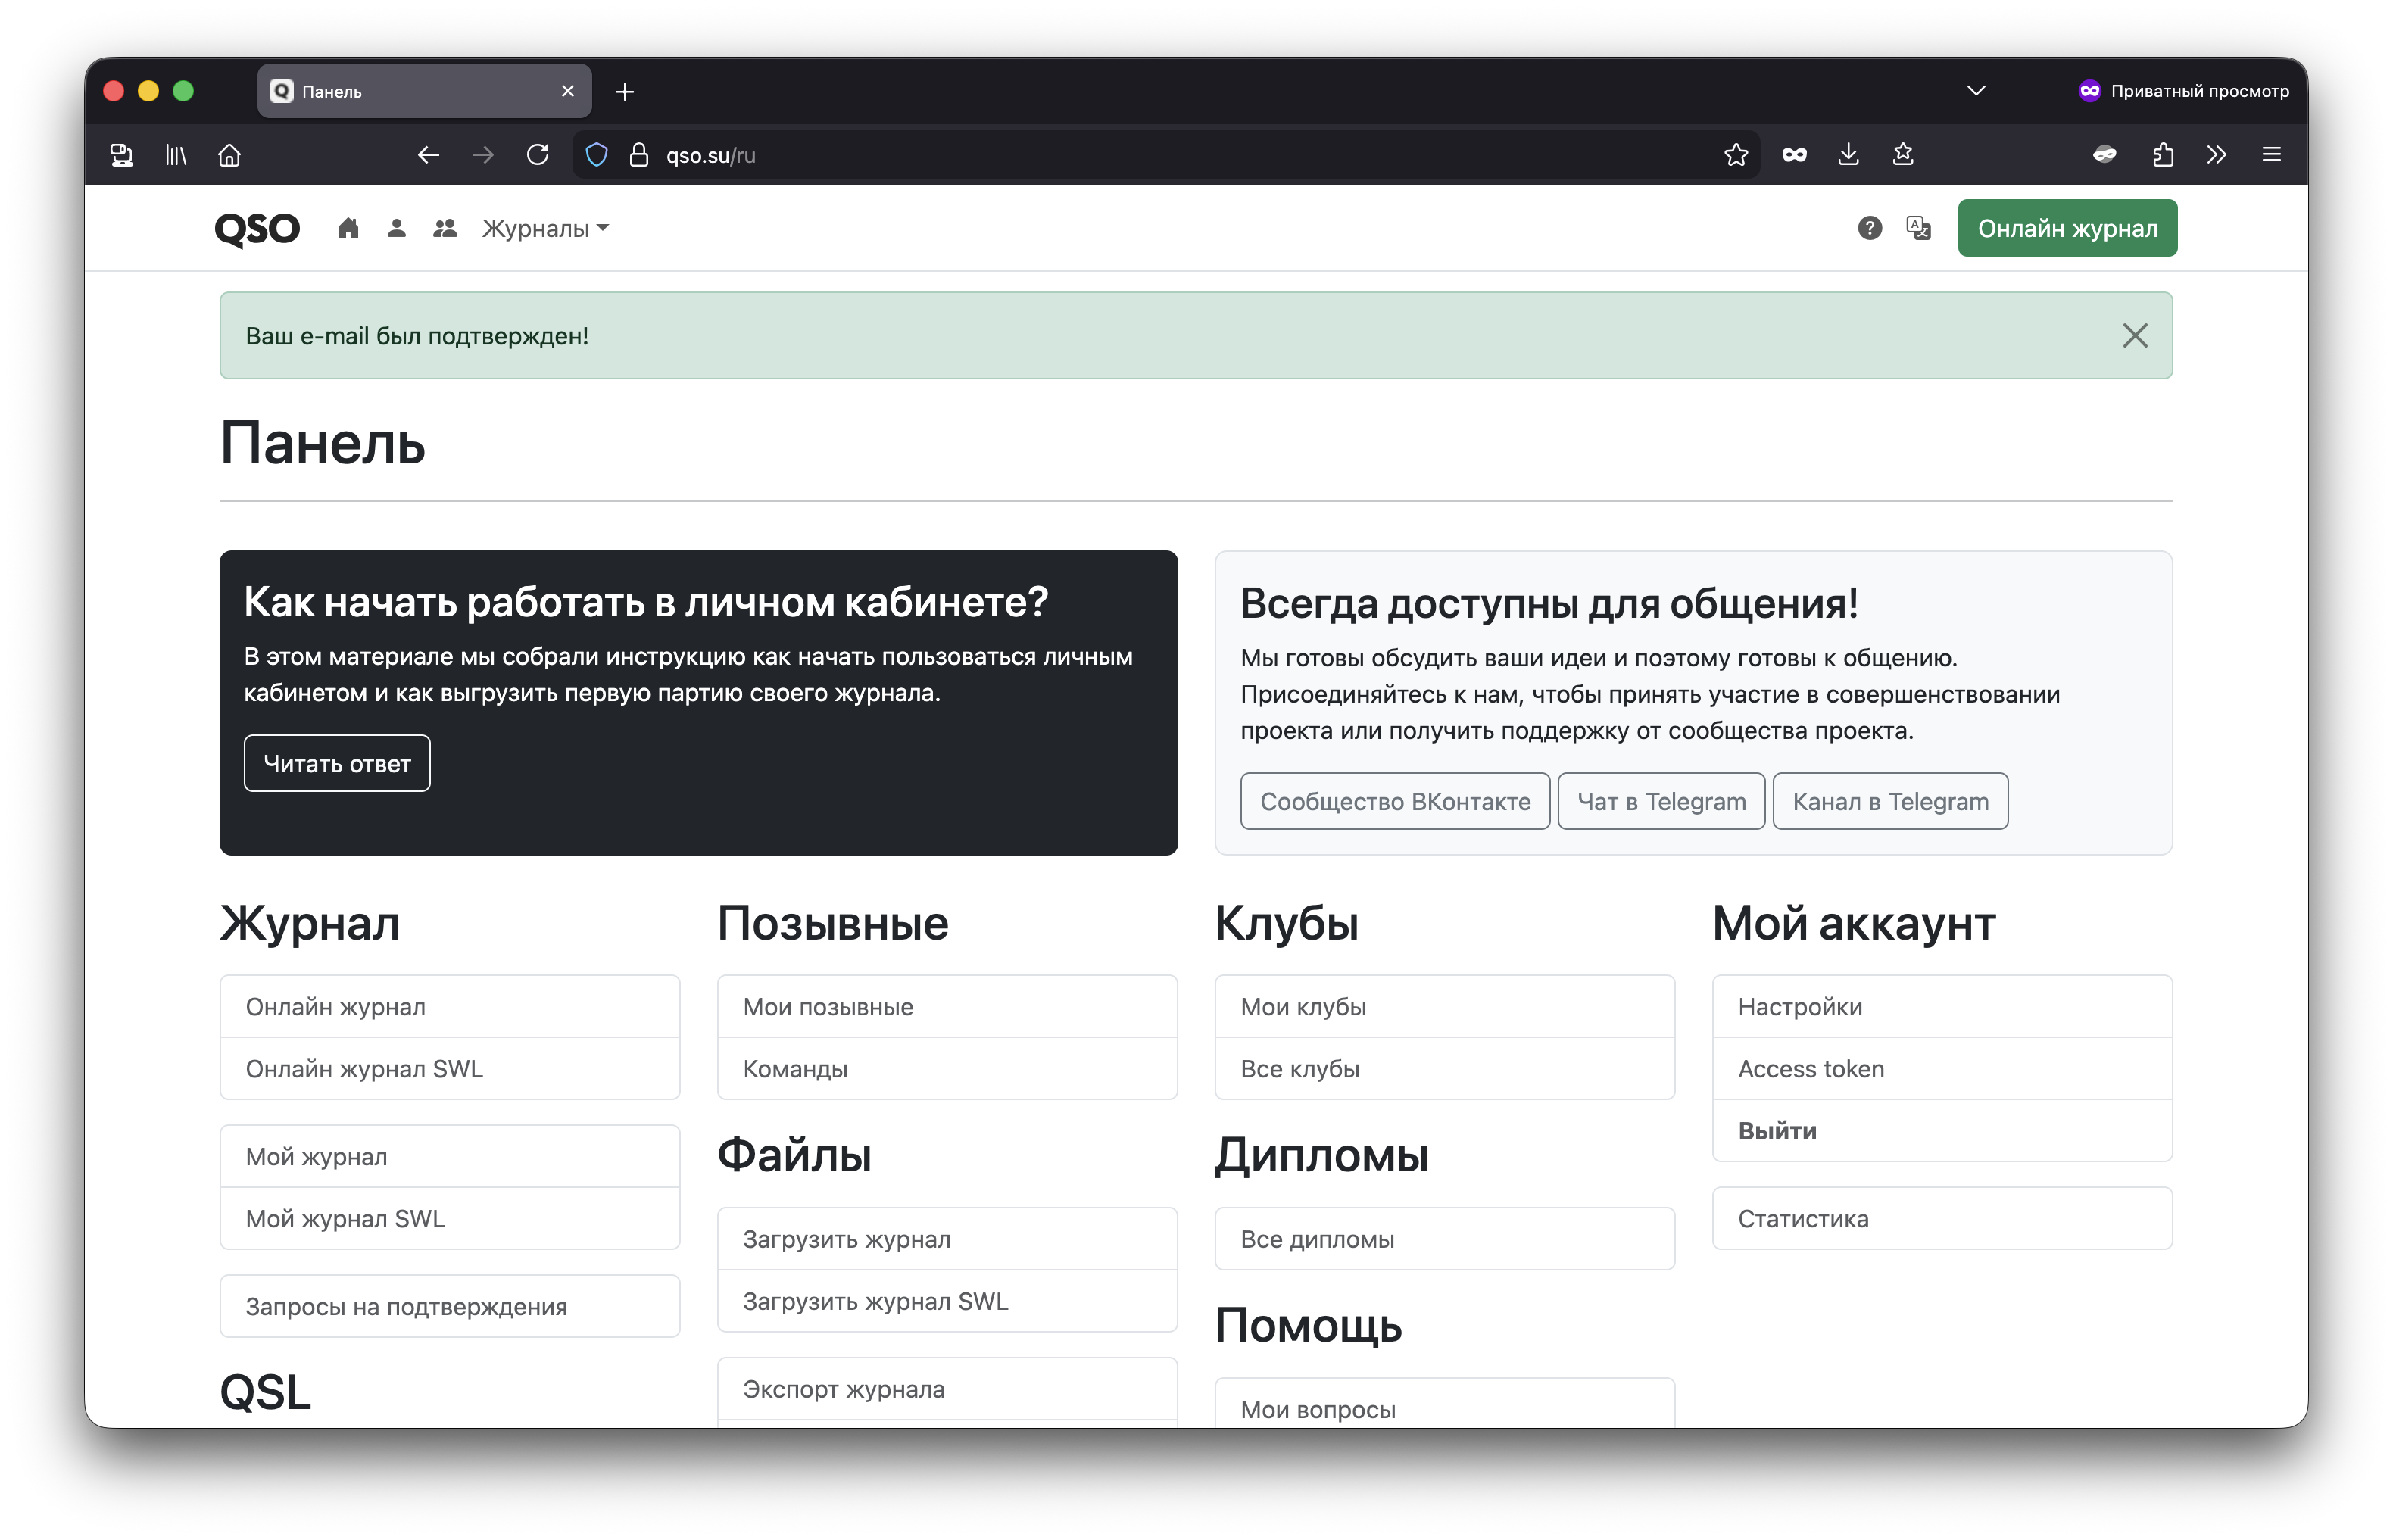
Task: Click the Читать ответ button
Action: (337, 764)
